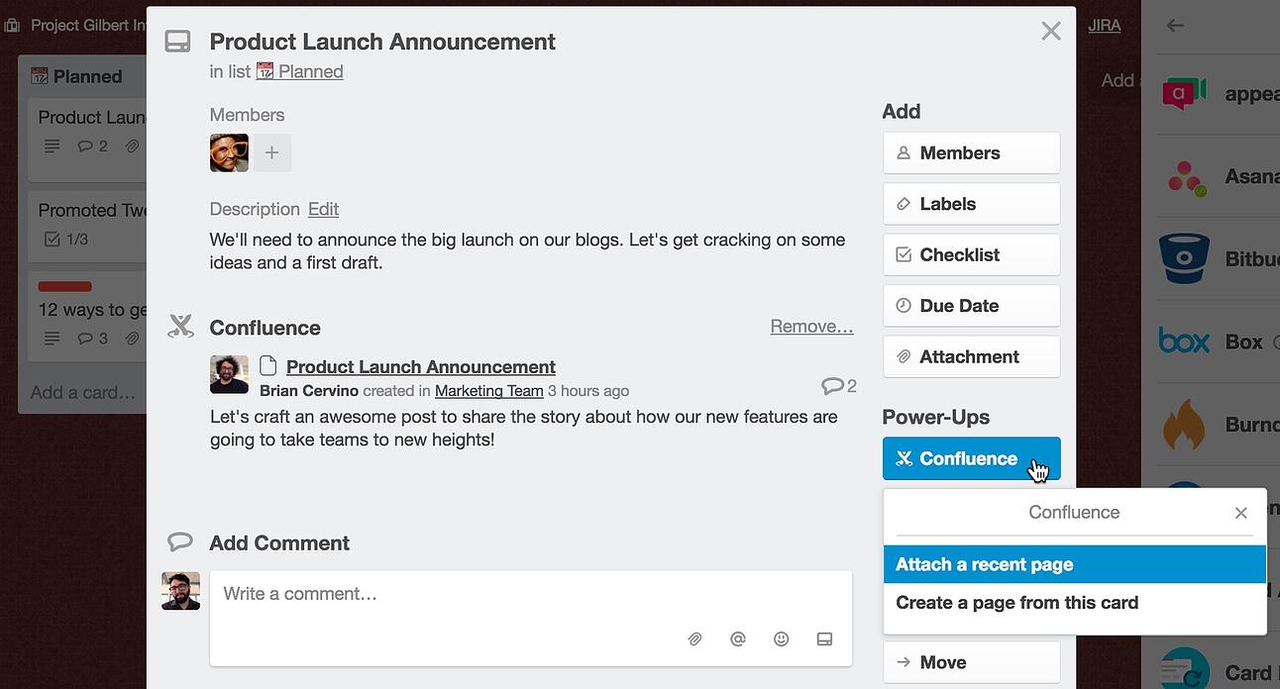Click the tag icon on Labels button
This screenshot has width=1280, height=689.
point(903,204)
